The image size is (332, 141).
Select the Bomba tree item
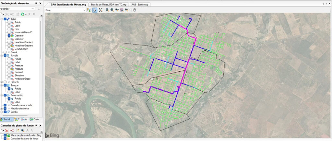click(14, 112)
